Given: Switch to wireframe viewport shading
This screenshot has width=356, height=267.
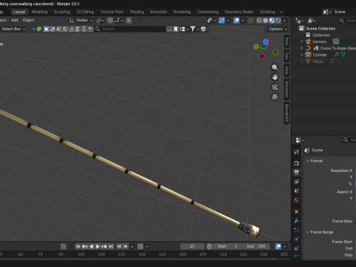Looking at the screenshot, I should click(x=259, y=20).
